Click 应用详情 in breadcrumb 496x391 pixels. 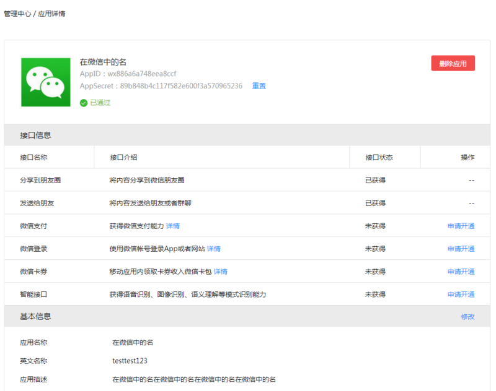(x=51, y=14)
